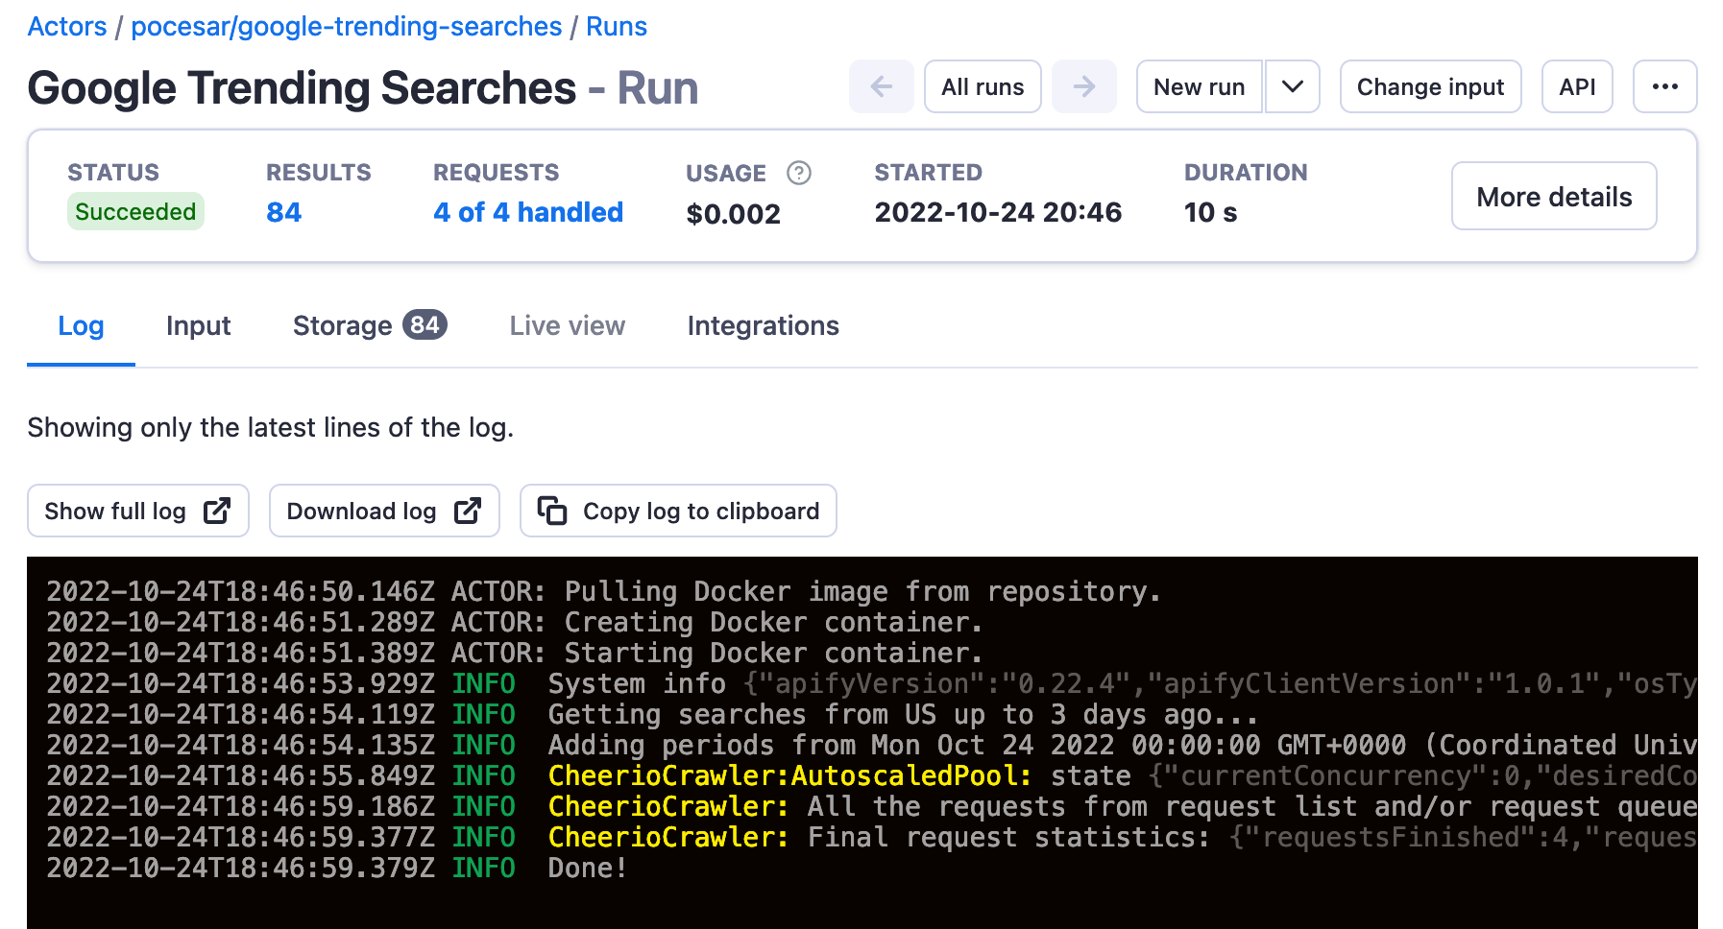Image resolution: width=1723 pixels, height=929 pixels.
Task: Open the Storage tab
Action: (370, 326)
